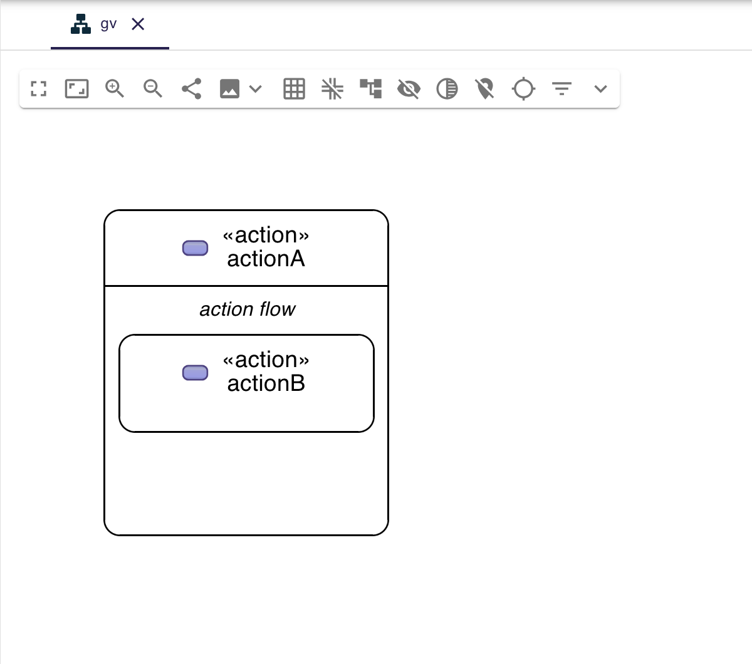Screen dimensions: 752x664
Task: Click the export as image icon
Action: coord(229,89)
